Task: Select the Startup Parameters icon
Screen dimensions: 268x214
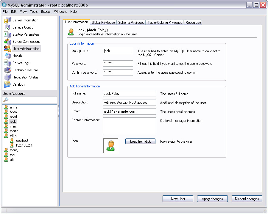Action: pyautogui.click(x=7, y=34)
